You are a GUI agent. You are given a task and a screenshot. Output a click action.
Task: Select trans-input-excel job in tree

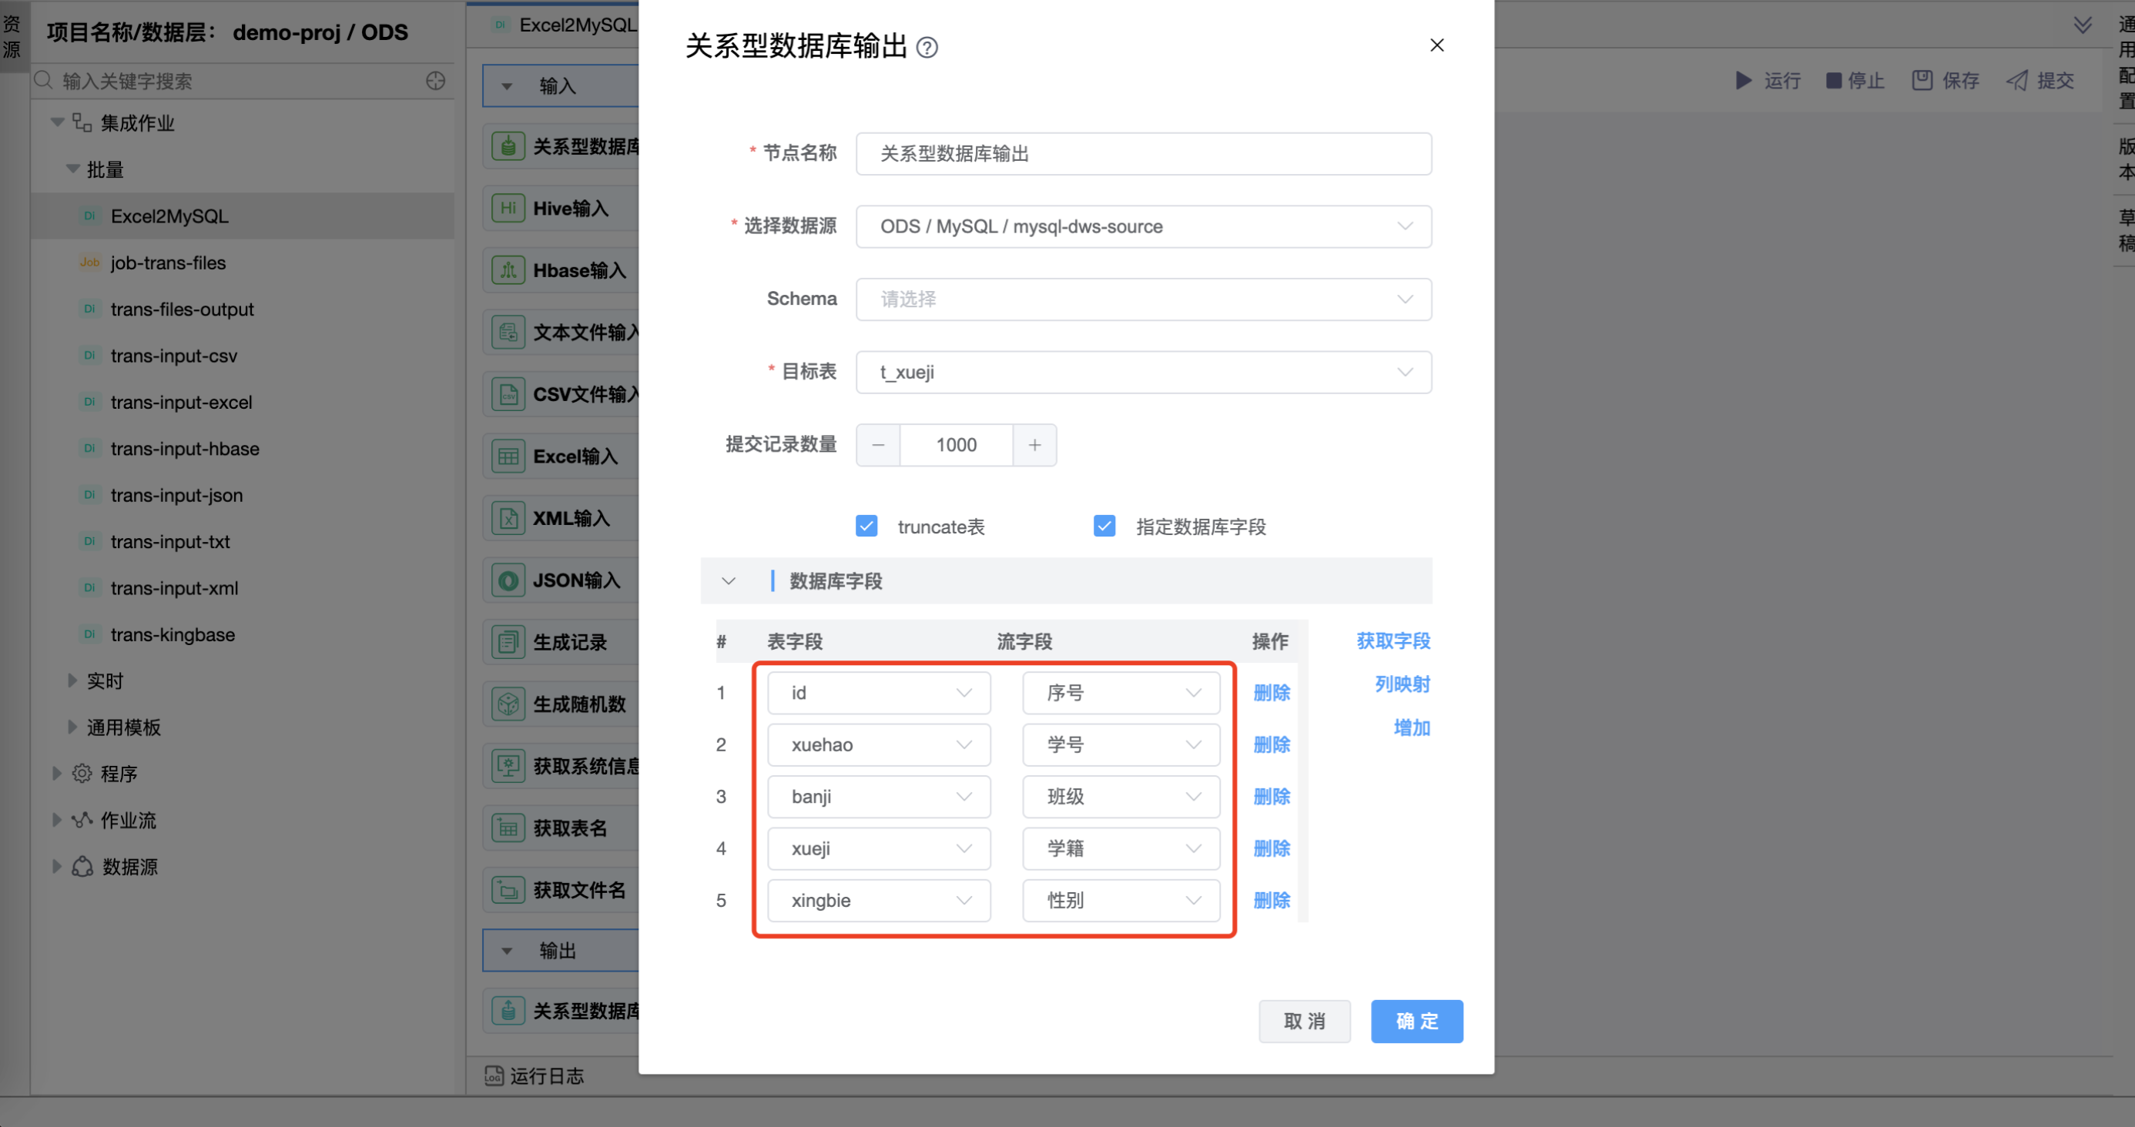pos(181,402)
